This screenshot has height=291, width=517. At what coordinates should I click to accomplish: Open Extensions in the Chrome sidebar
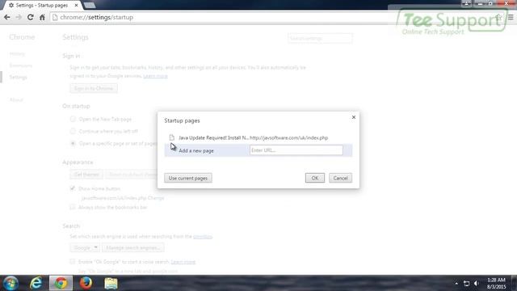[21, 65]
